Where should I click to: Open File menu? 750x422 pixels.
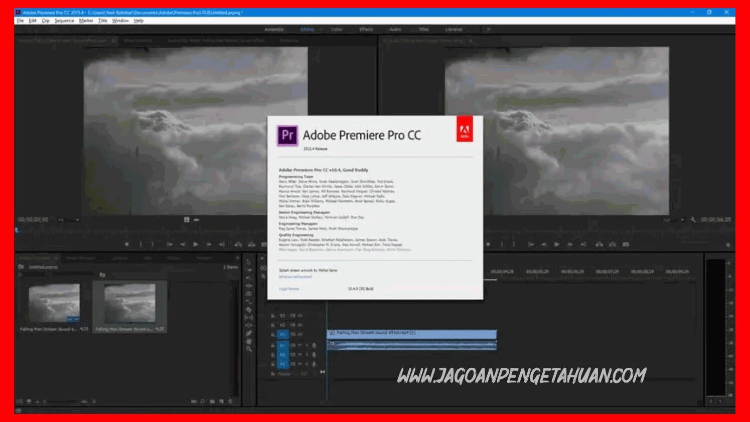pos(20,21)
